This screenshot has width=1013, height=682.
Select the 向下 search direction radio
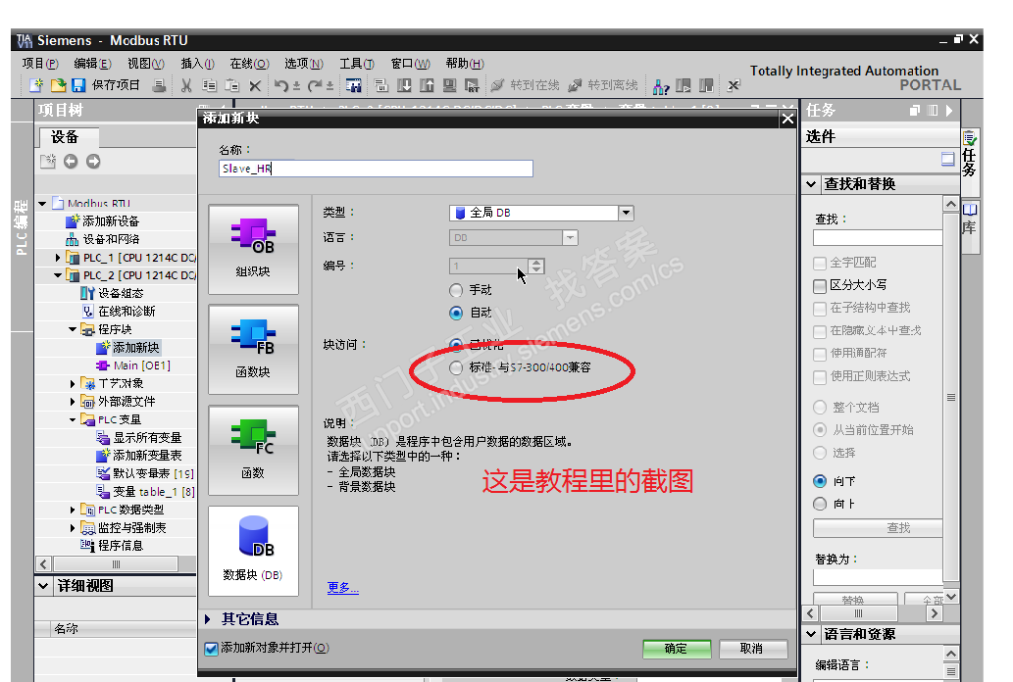[820, 481]
